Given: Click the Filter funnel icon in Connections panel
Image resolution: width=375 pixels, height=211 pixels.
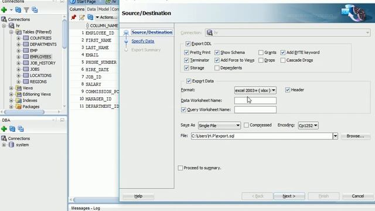Looking at the screenshot, I should 26,10.
